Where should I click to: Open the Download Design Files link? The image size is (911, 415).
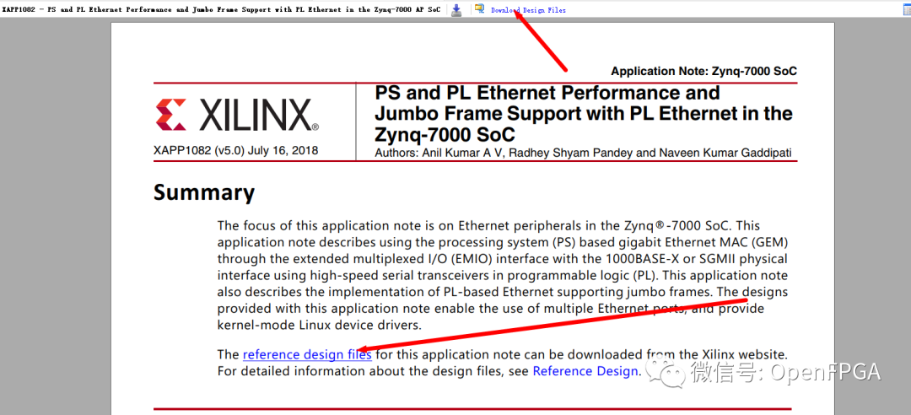[x=528, y=10]
